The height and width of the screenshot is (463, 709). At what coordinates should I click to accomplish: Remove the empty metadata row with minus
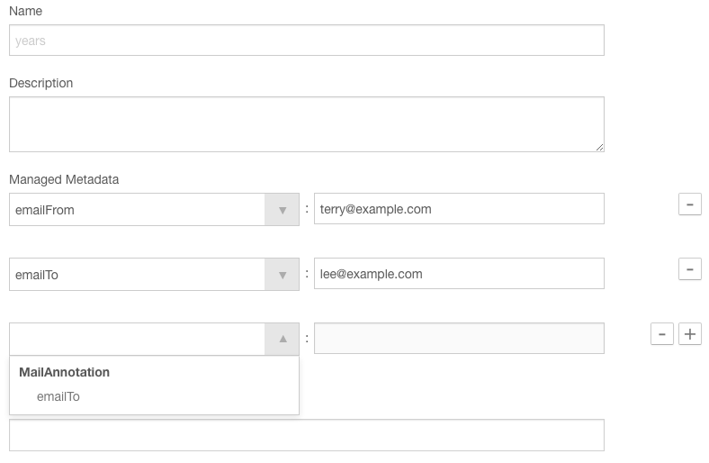[x=662, y=334]
